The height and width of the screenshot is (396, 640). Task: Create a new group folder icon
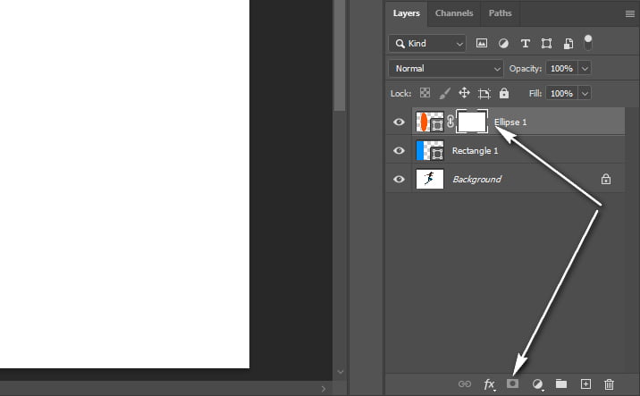pos(561,383)
